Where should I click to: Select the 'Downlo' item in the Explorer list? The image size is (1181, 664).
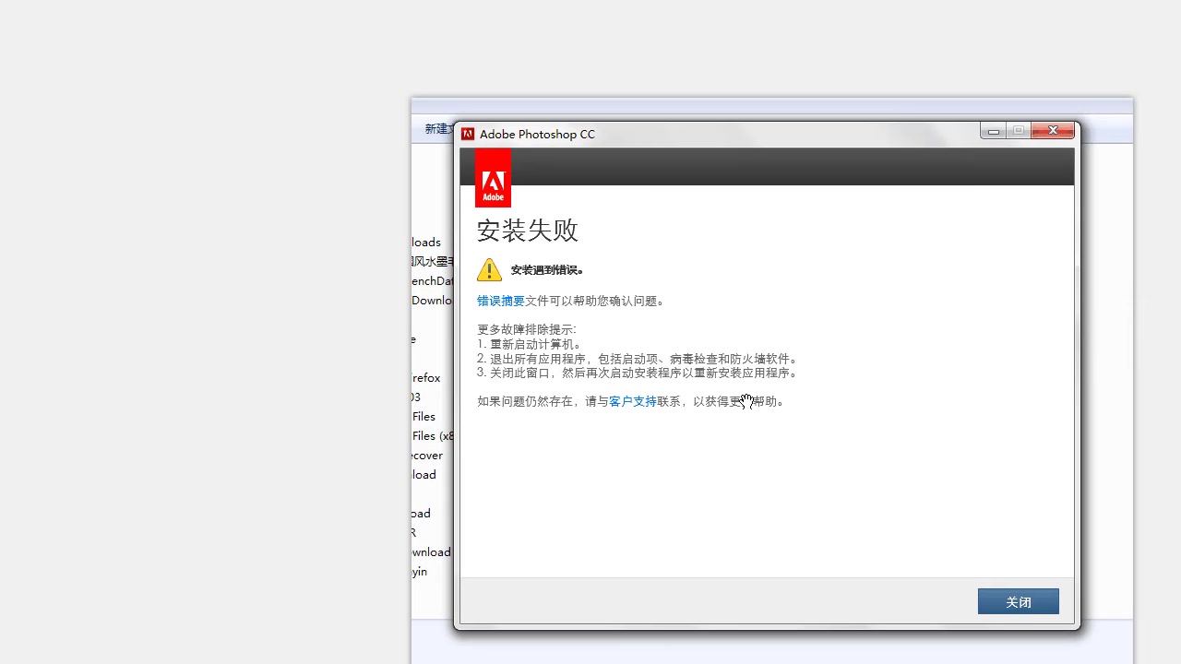433,301
